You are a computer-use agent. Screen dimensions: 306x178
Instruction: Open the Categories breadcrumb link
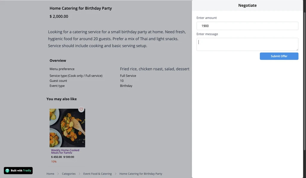69,174
